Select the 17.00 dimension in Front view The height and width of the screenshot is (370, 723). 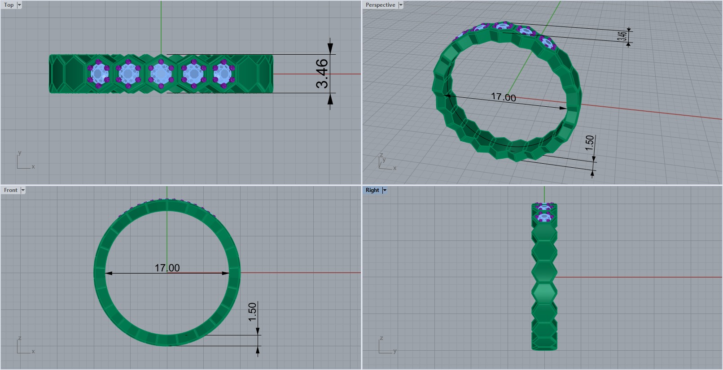(167, 268)
